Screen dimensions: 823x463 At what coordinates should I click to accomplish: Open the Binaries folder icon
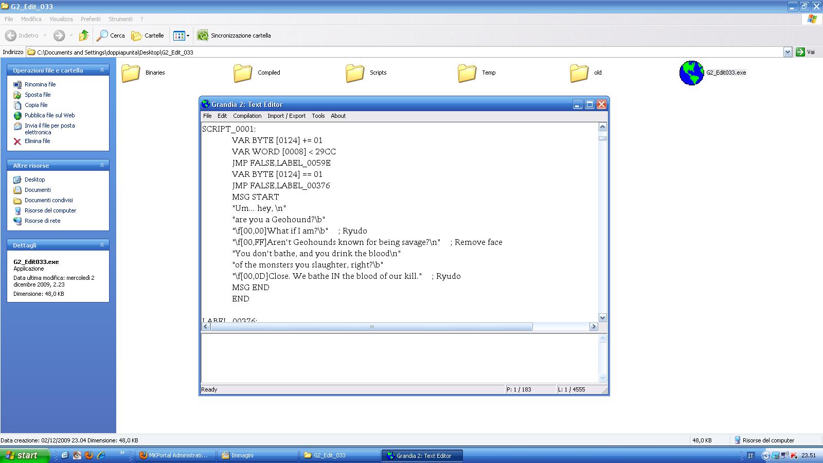click(131, 73)
